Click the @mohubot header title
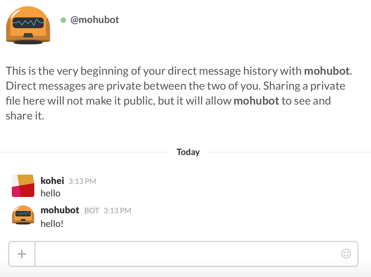 [95, 20]
